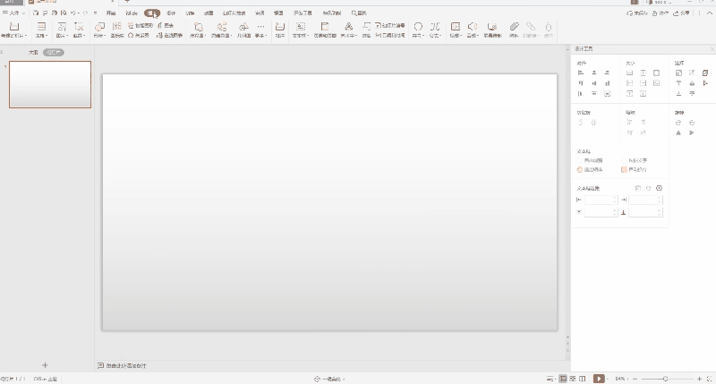Switch to Slide Sorter view in status bar
Image resolution: width=716 pixels, height=384 pixels.
coord(573,379)
